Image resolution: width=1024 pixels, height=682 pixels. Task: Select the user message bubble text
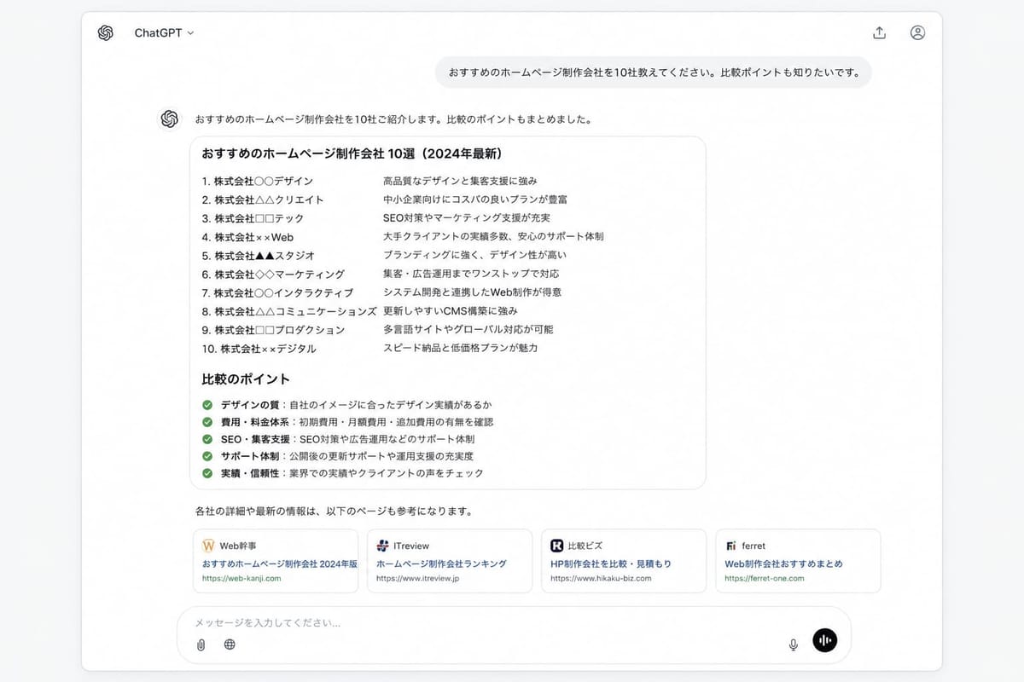pos(654,72)
